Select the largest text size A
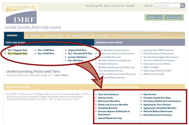Image resolution: width=189 pixels, height=125 pixels. point(101,6)
